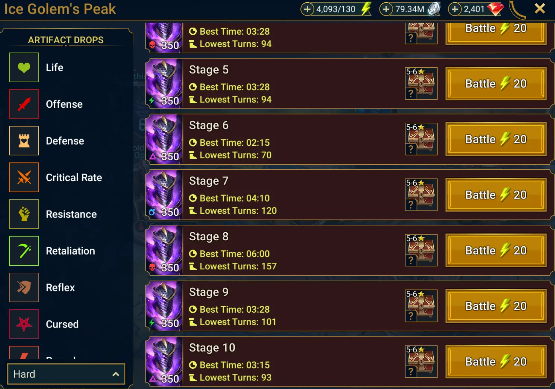Screen dimensions: 555x389
Task: Select the Offense artifact sword icon
Action: 24,104
